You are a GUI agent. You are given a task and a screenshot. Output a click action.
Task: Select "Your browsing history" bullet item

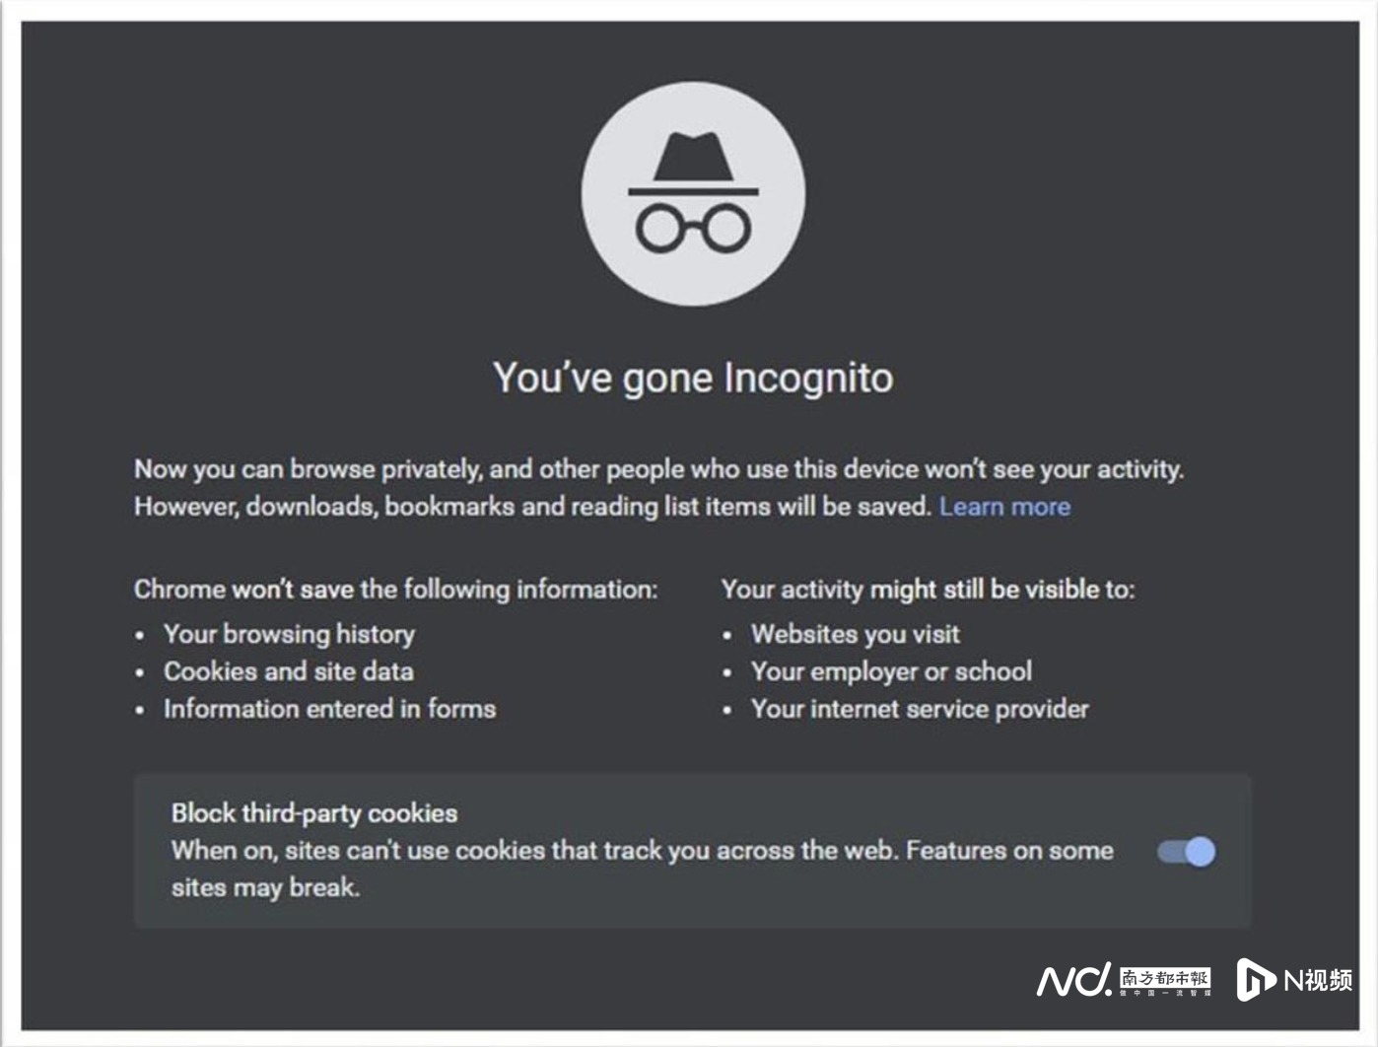[289, 634]
